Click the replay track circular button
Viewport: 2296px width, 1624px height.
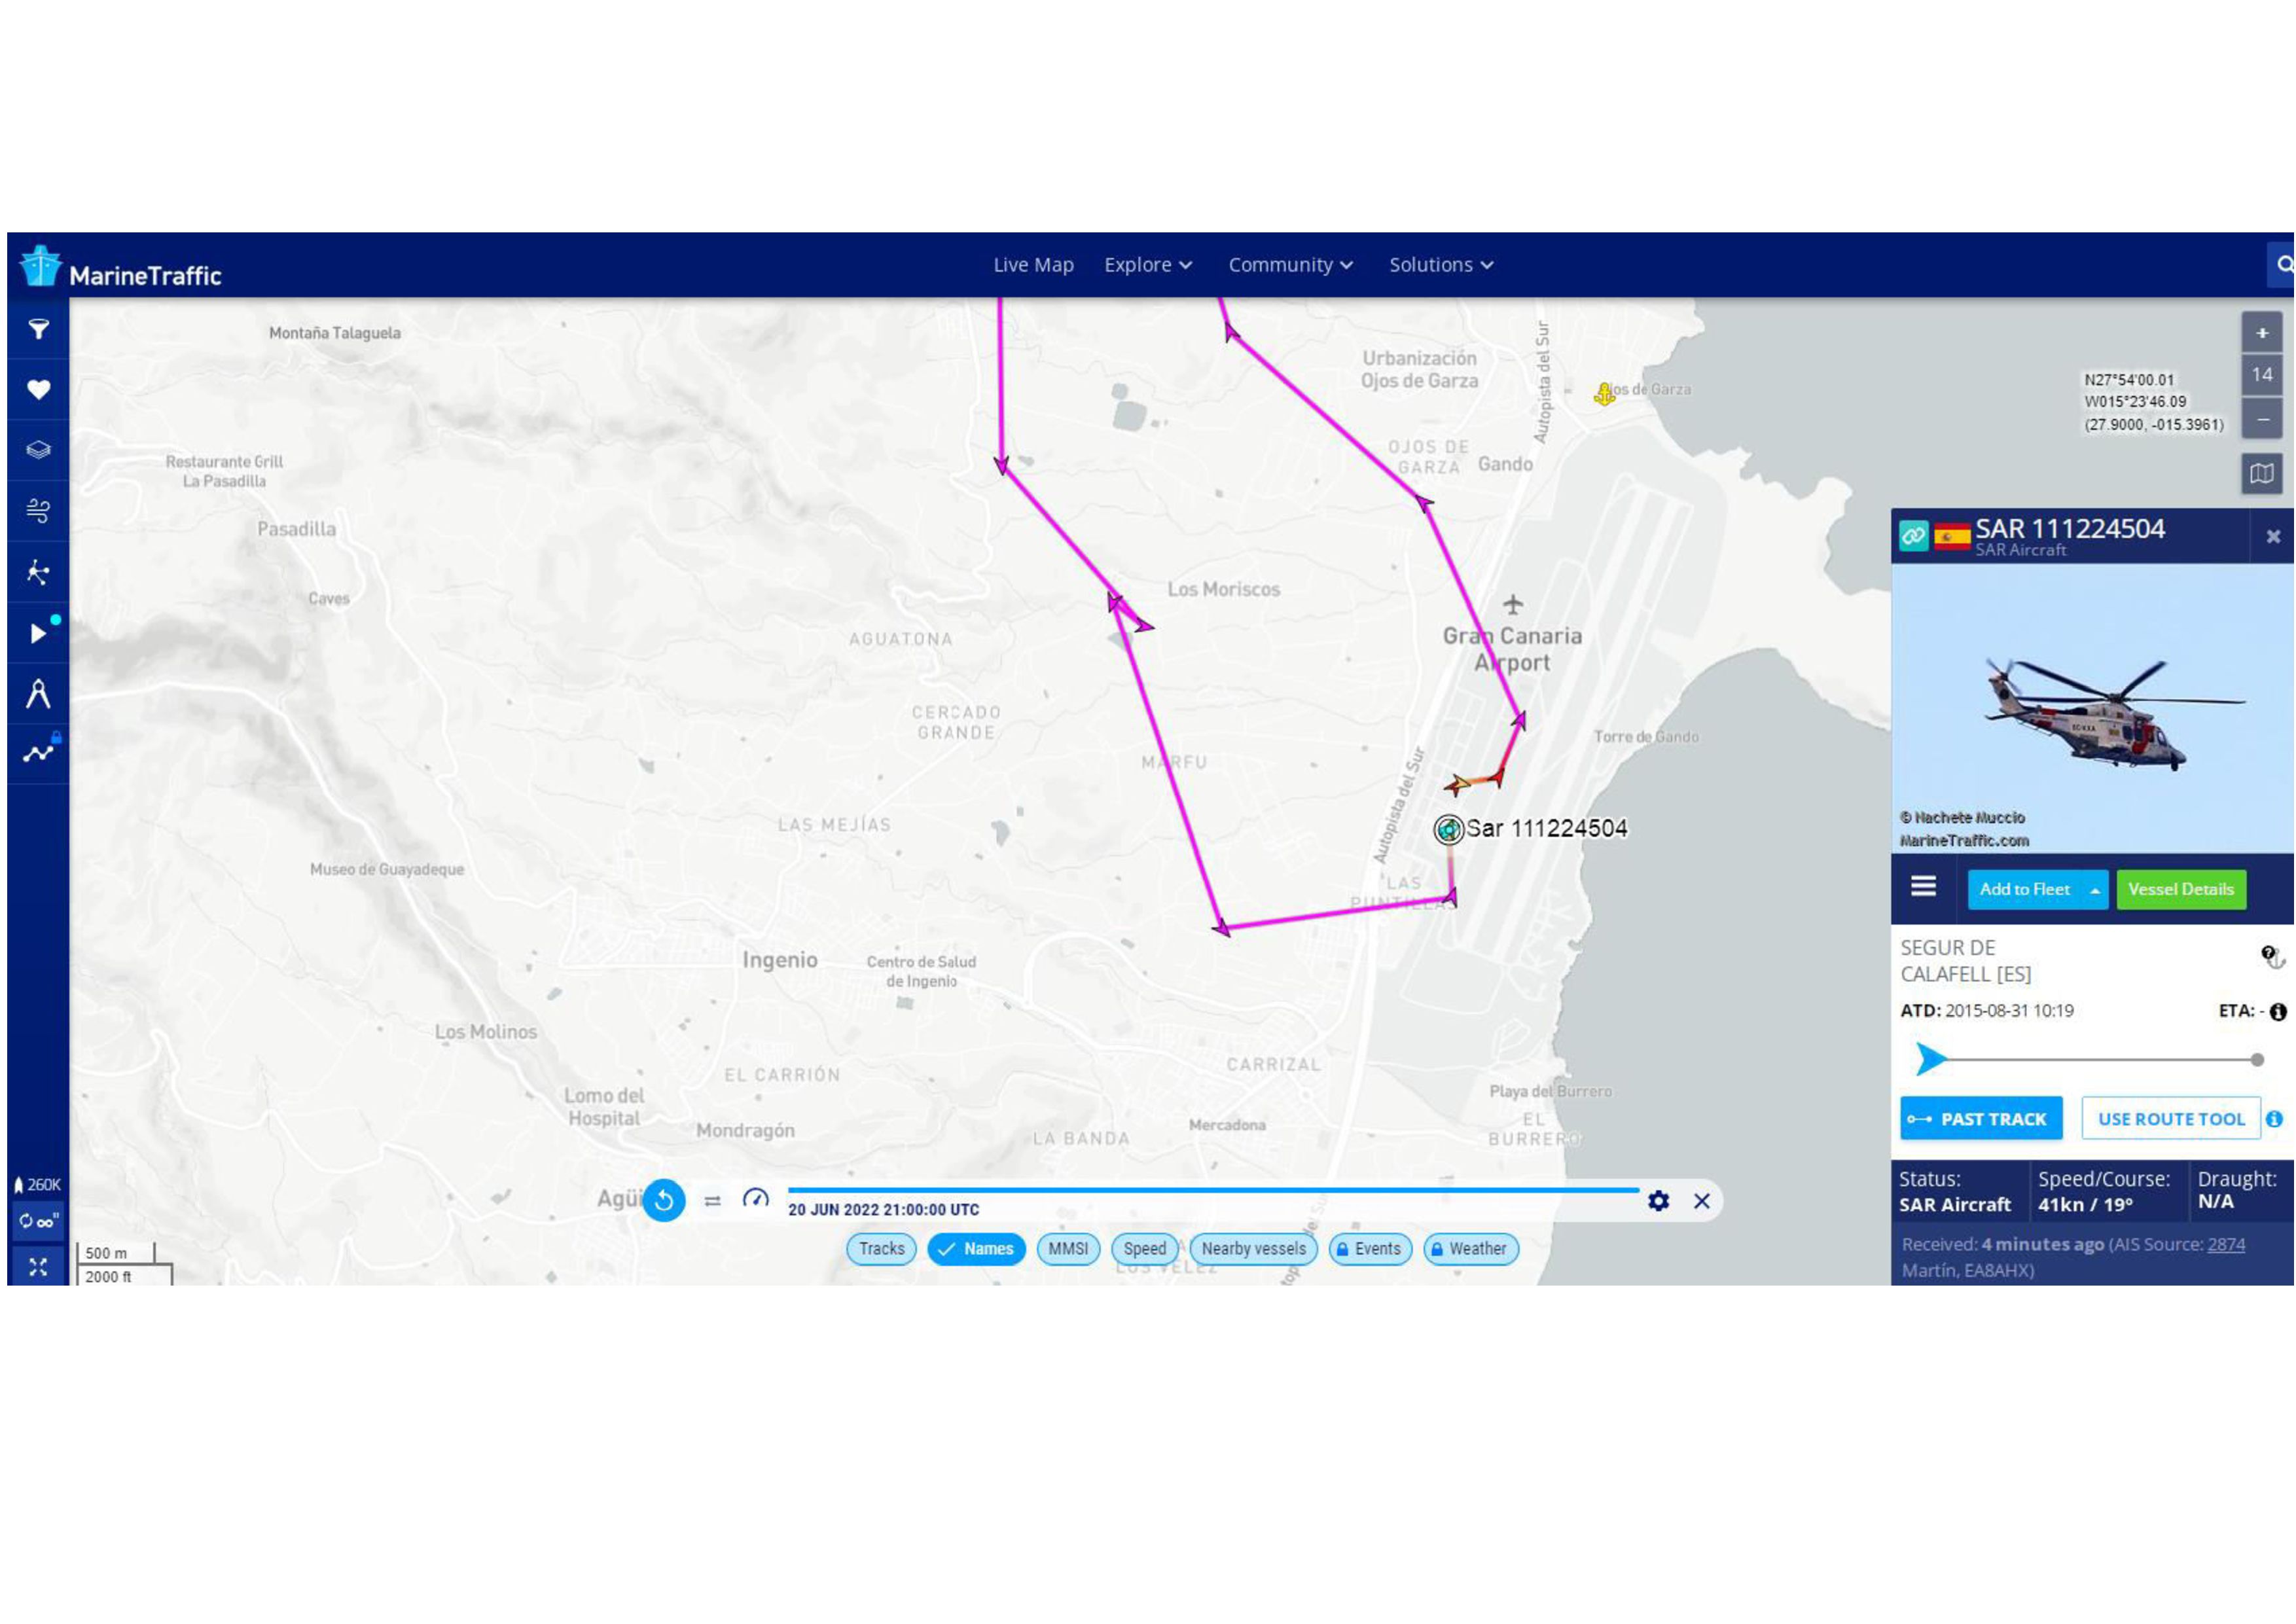pyautogui.click(x=664, y=1201)
